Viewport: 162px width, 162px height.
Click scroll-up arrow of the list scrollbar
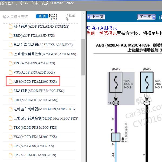[x=83, y=14]
